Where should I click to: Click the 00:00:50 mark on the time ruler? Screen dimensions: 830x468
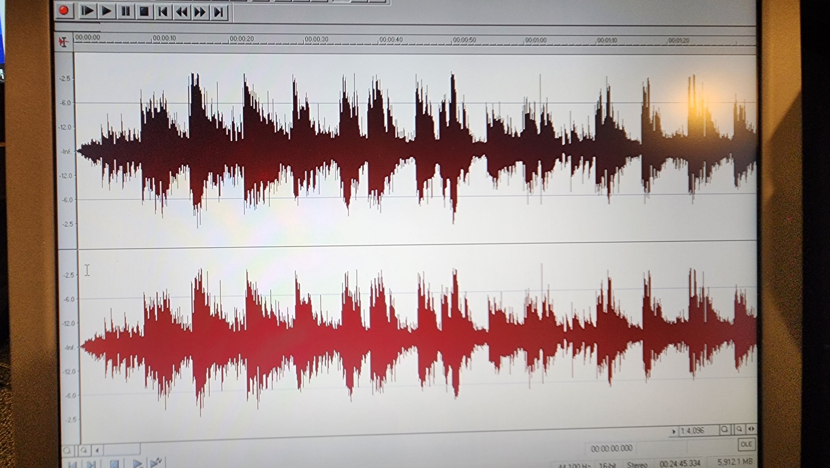(464, 40)
